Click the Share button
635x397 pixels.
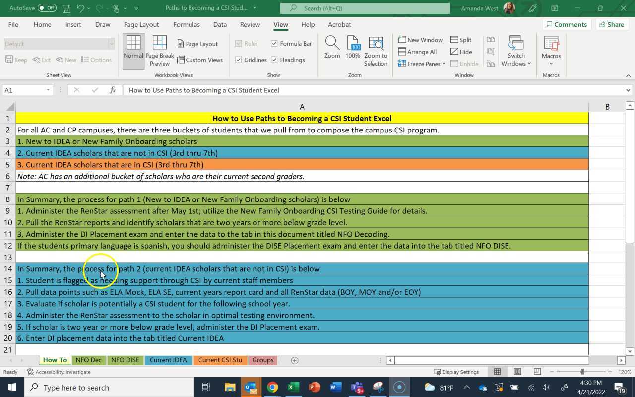pos(611,24)
